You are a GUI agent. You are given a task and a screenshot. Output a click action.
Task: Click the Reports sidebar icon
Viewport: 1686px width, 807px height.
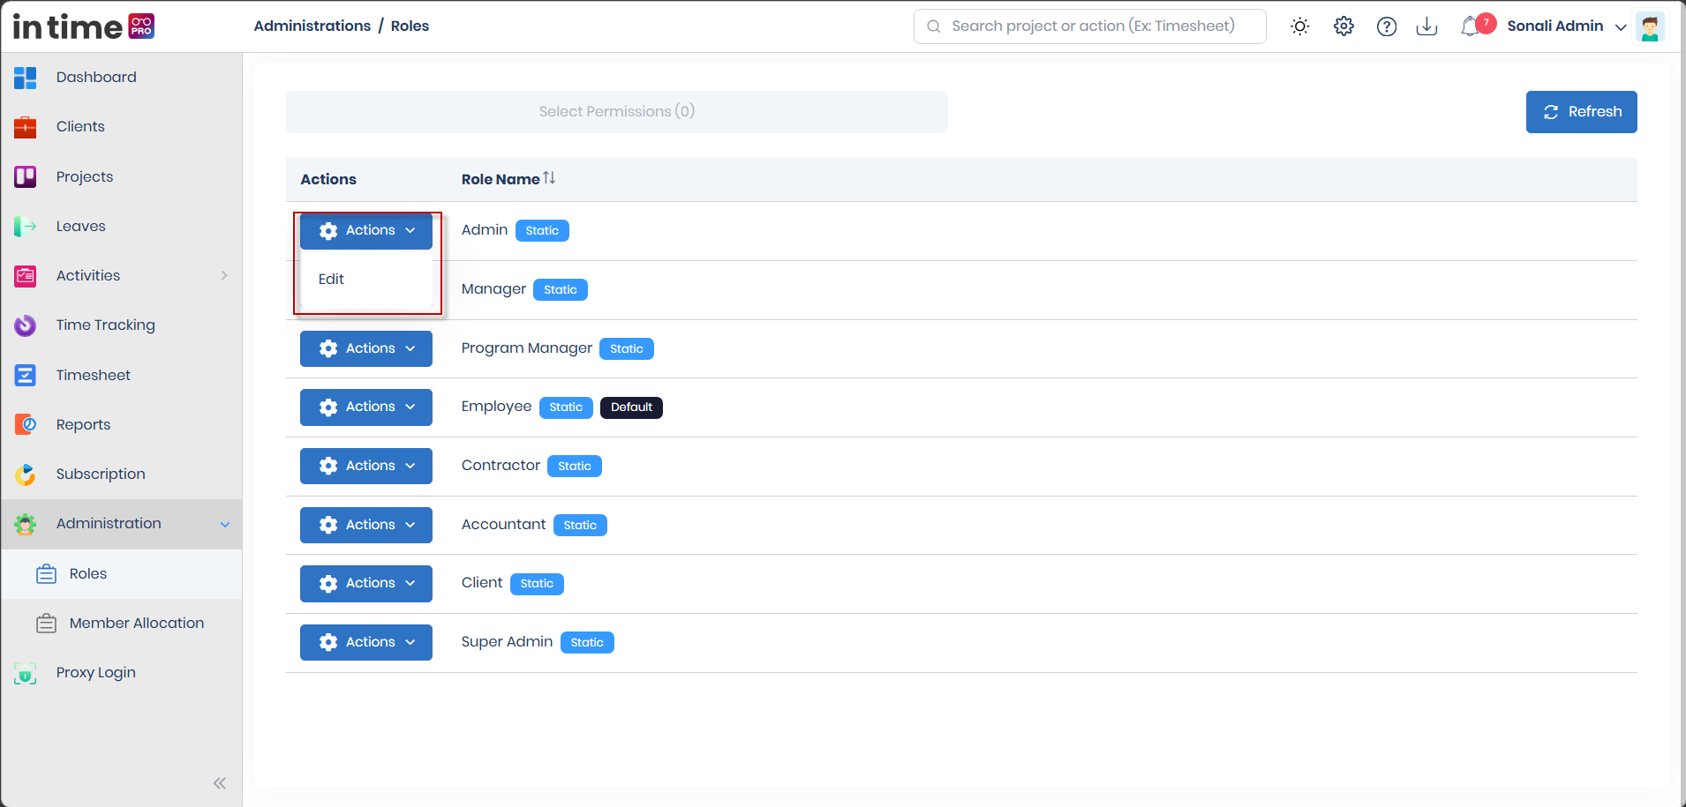coord(26,425)
